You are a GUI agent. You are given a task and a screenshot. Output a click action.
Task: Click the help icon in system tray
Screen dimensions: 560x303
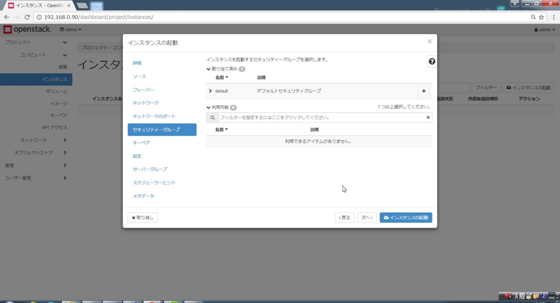click(x=543, y=296)
